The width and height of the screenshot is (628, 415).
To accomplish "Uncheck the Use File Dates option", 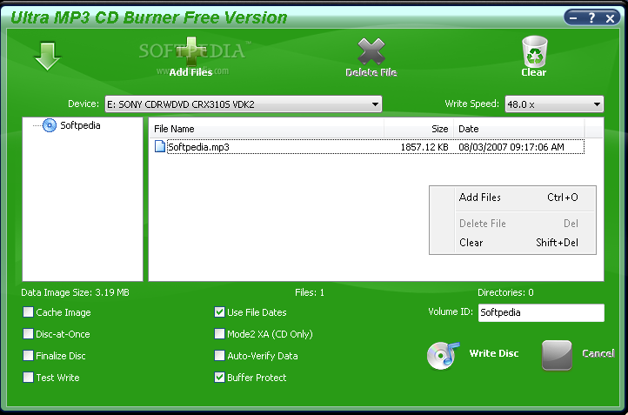I will pos(219,312).
